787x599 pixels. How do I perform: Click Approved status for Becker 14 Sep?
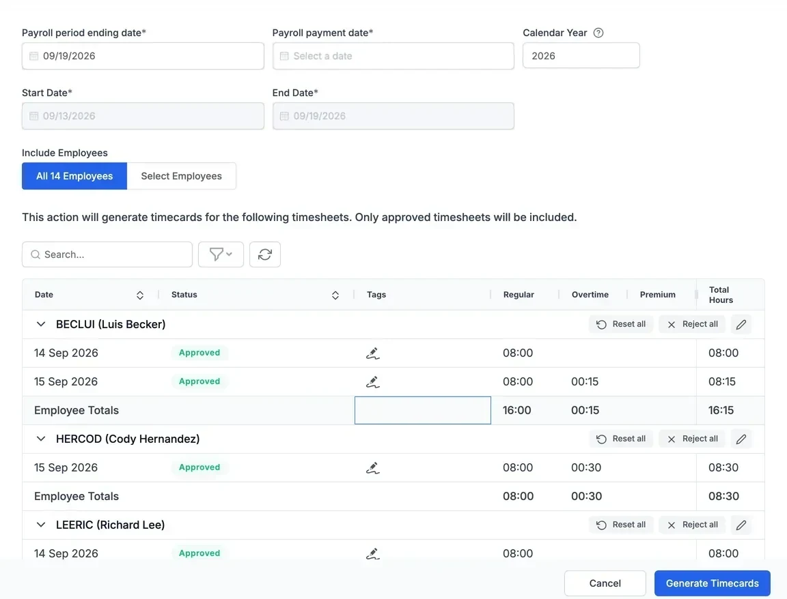[199, 353]
